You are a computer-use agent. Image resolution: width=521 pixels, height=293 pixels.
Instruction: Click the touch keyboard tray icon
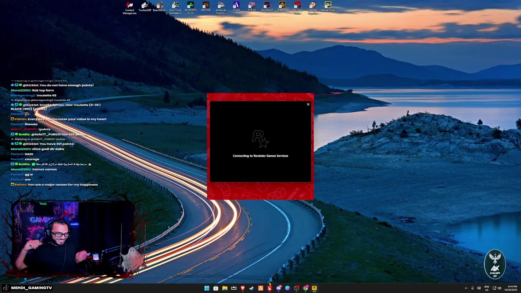pyautogui.click(x=479, y=288)
